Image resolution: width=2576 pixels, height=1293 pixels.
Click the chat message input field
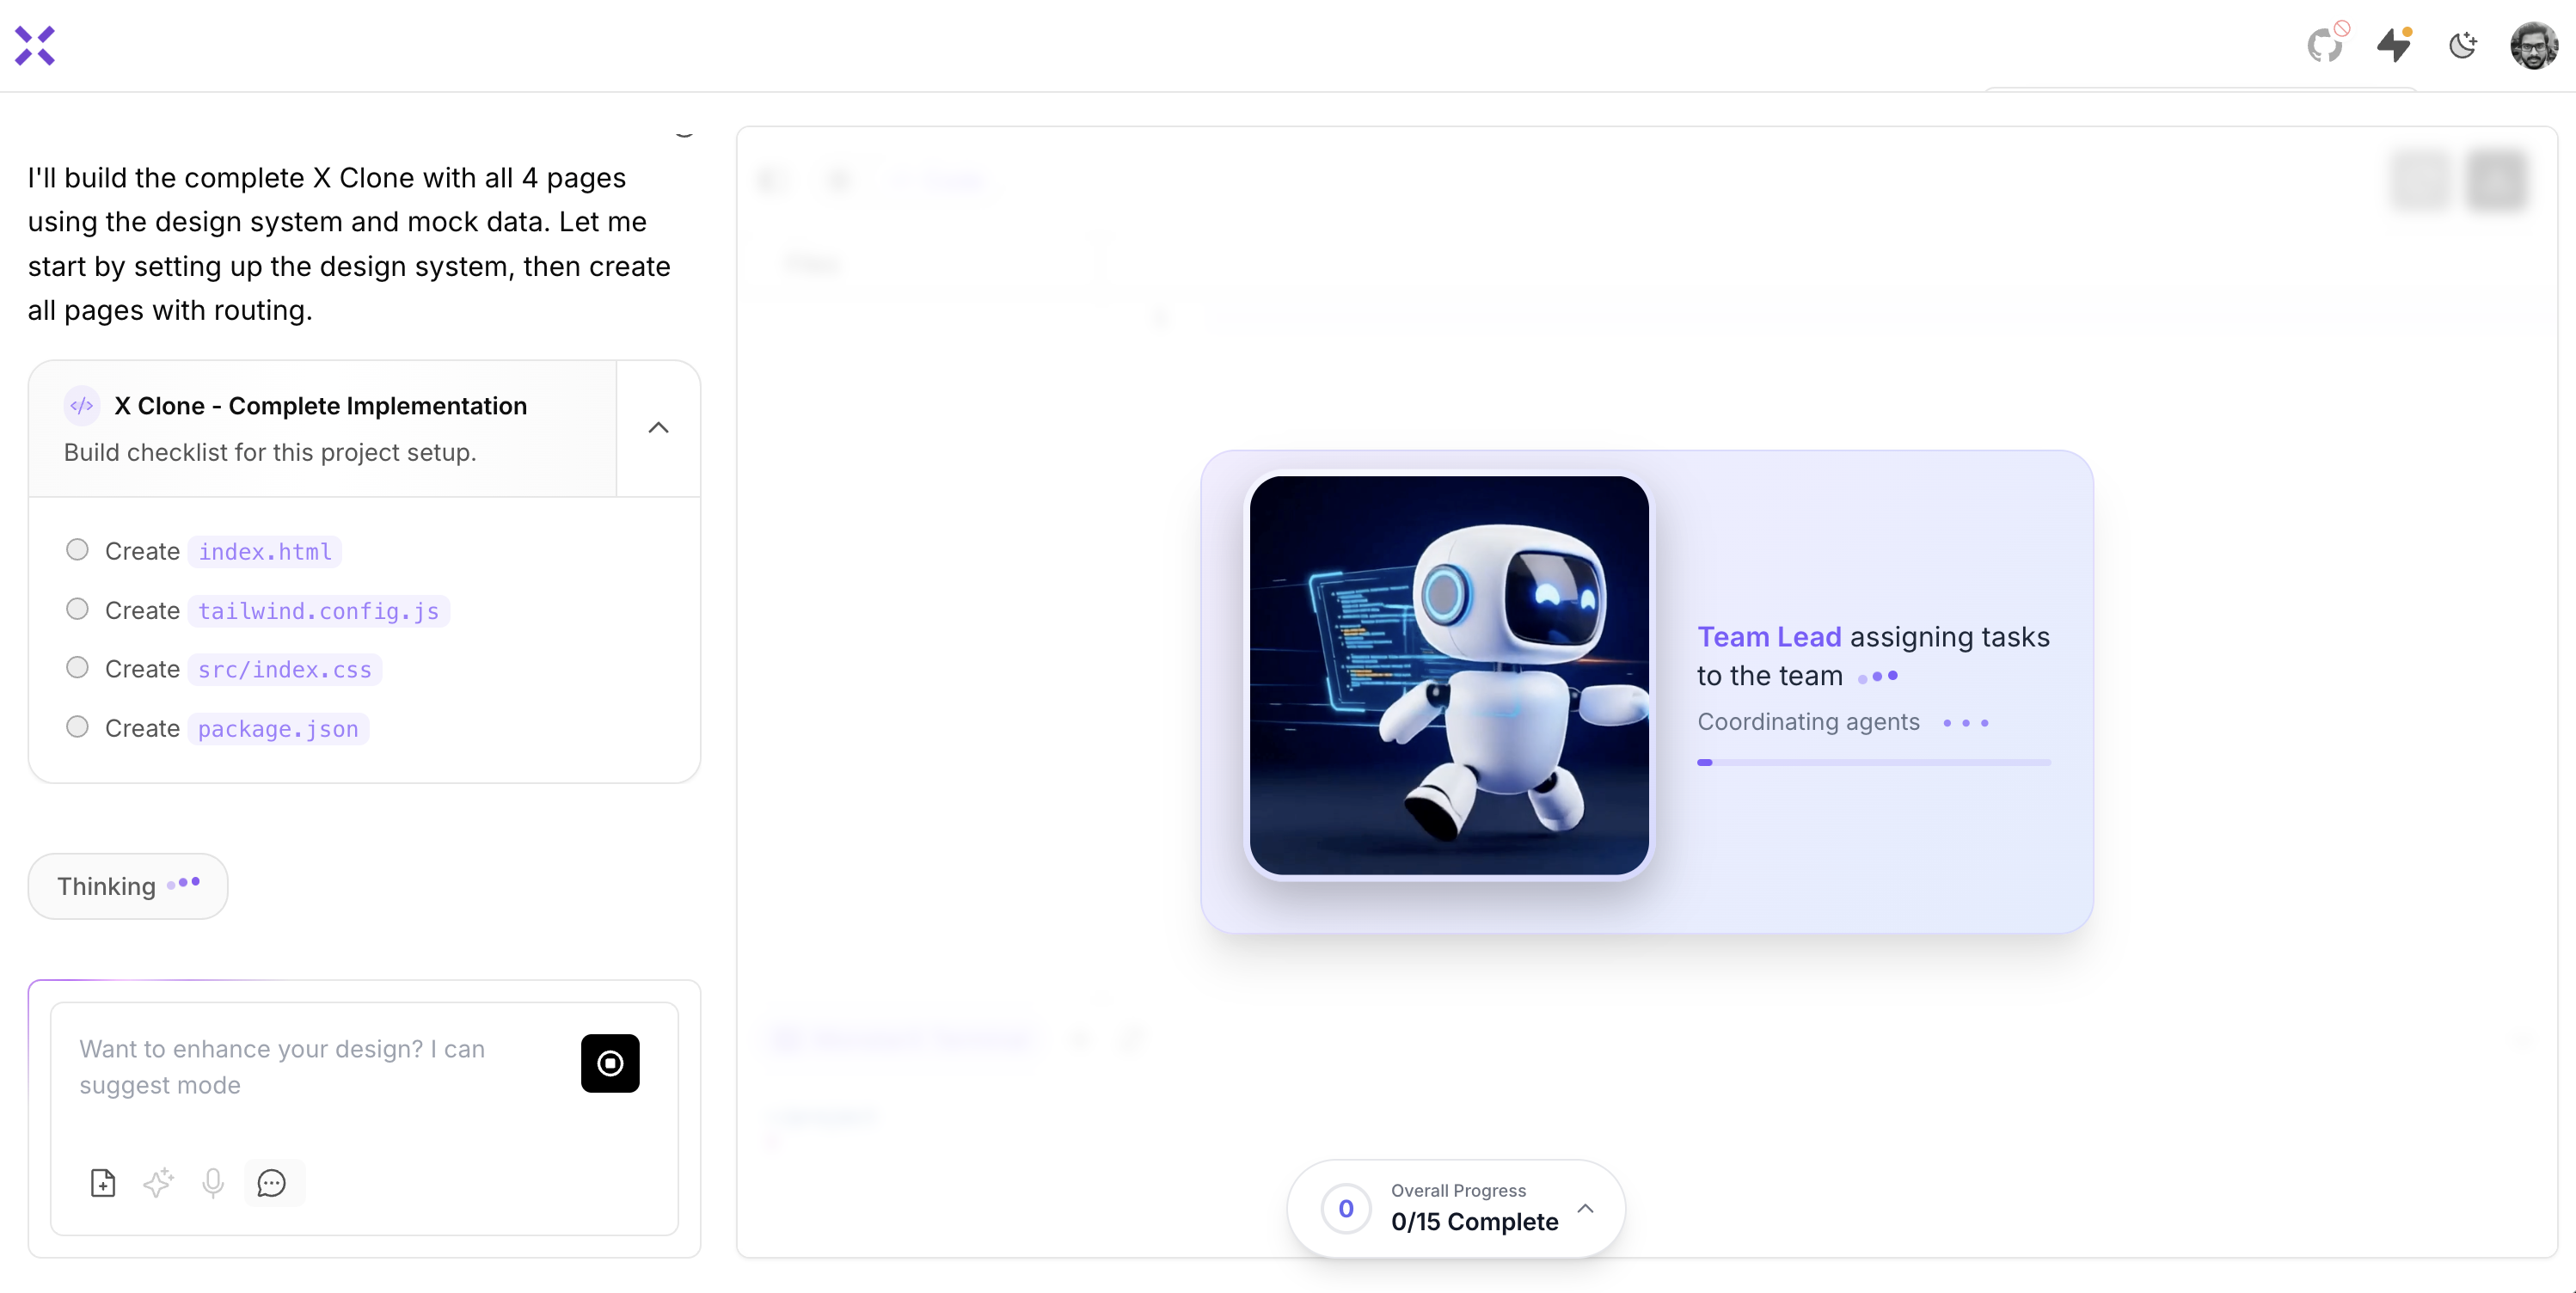point(310,1067)
